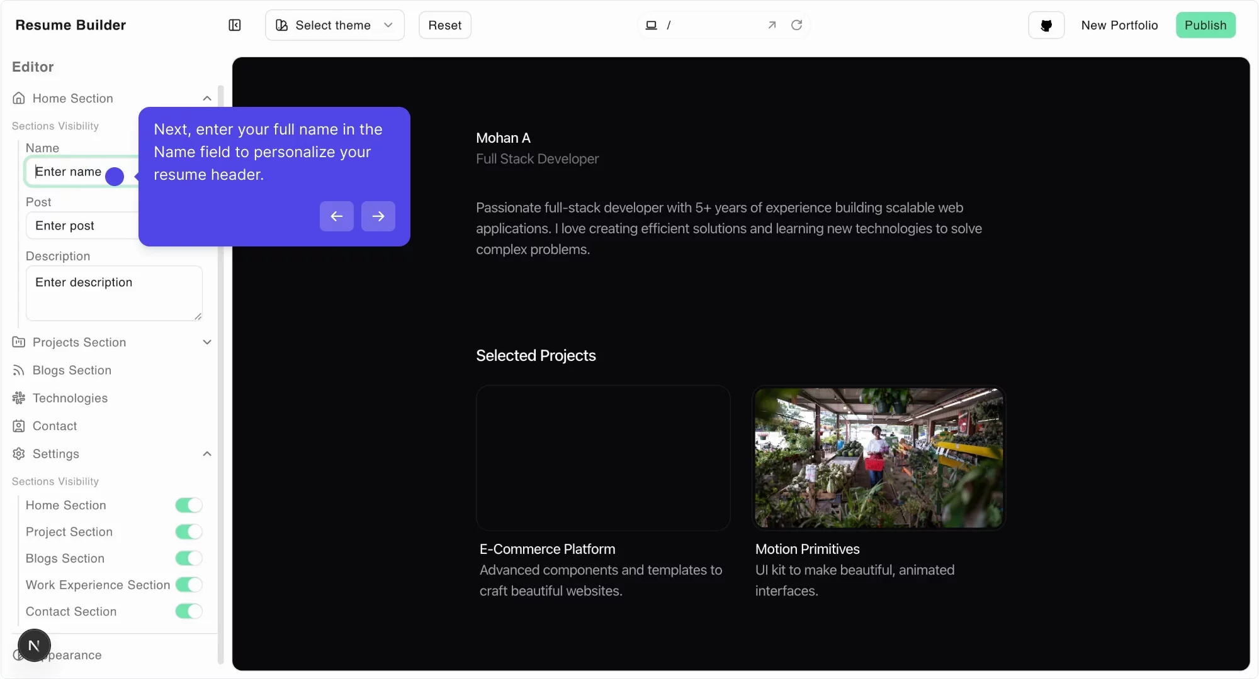Open Contact settings via its sidebar icon

pyautogui.click(x=18, y=426)
